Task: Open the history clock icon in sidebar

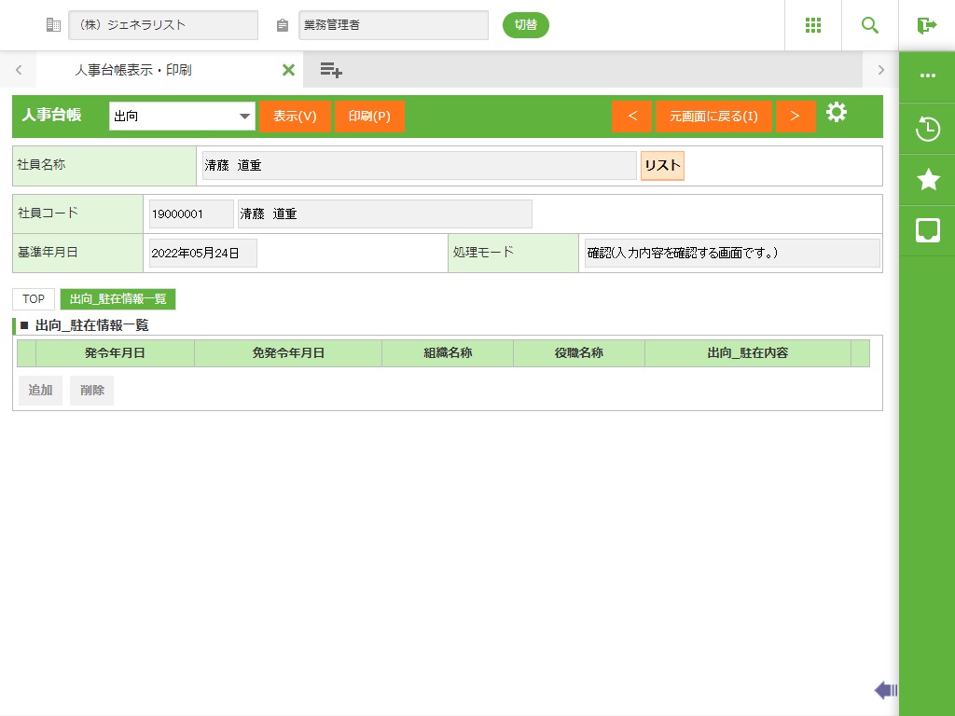Action: click(x=927, y=129)
